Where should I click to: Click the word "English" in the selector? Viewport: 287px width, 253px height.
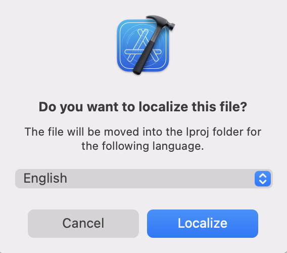pyautogui.click(x=45, y=178)
